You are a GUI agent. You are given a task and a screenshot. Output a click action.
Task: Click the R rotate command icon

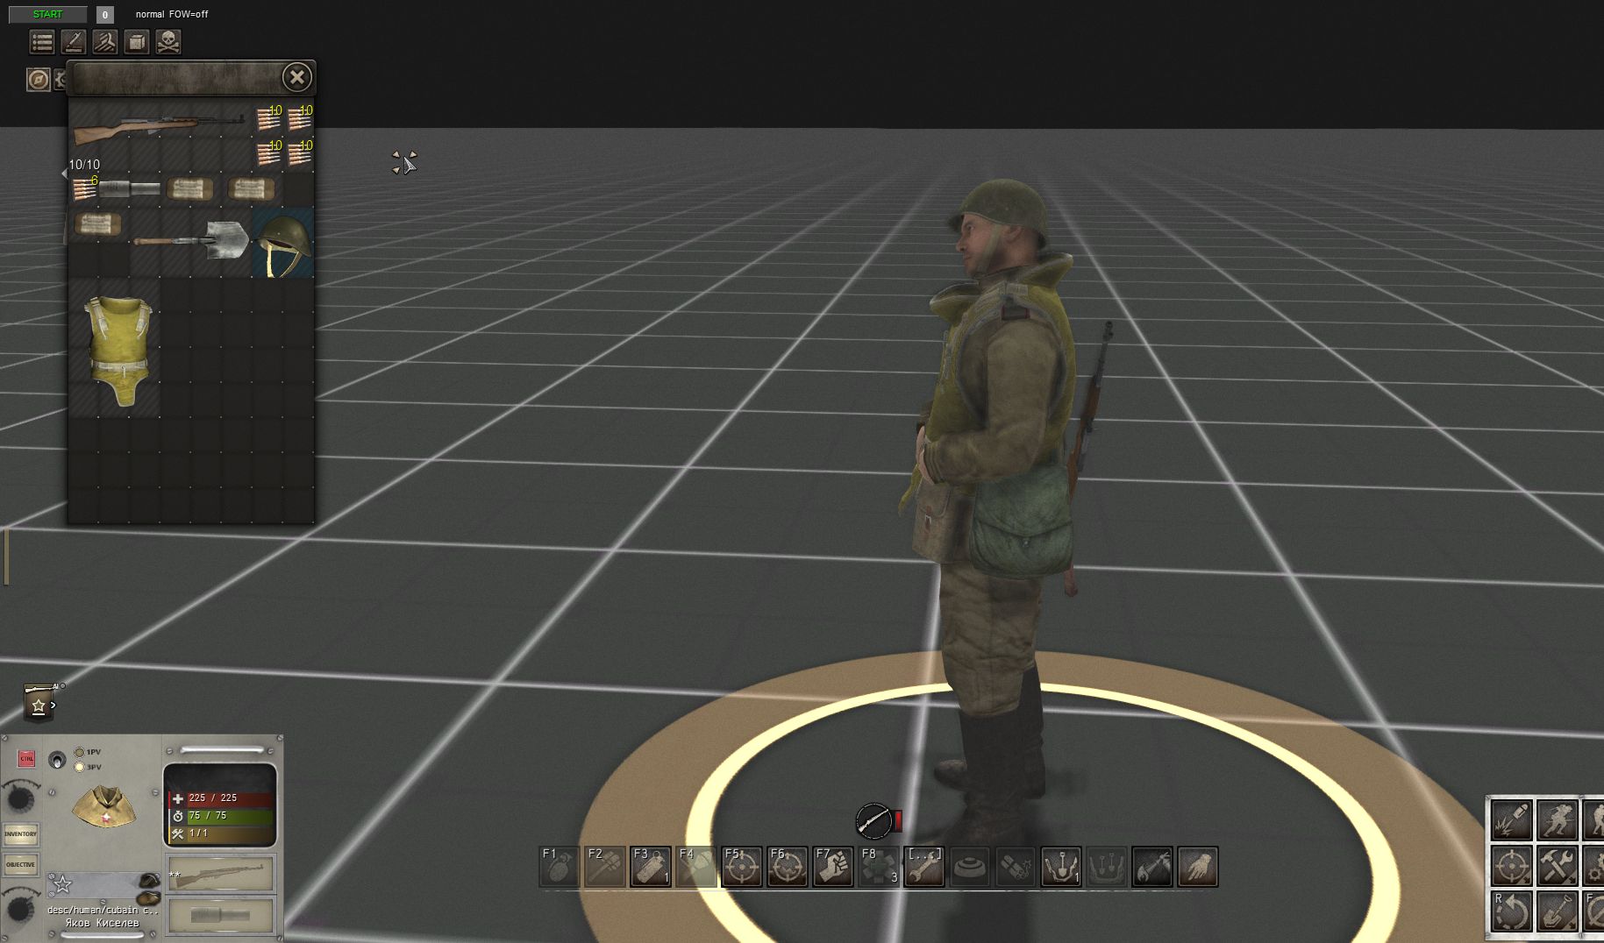coord(1512,911)
